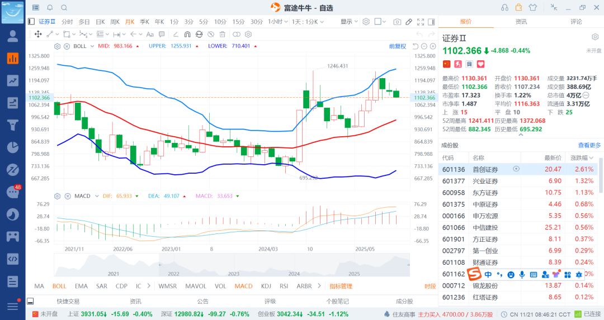604x320 pixels.
Task: Select 东方证券 row in constituent stock list
Action: click(x=485, y=193)
